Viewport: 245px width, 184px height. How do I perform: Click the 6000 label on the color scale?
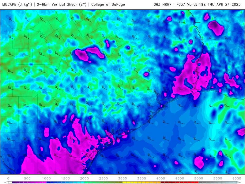coord(237,178)
